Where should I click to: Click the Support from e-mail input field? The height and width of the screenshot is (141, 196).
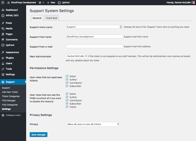click(94, 46)
